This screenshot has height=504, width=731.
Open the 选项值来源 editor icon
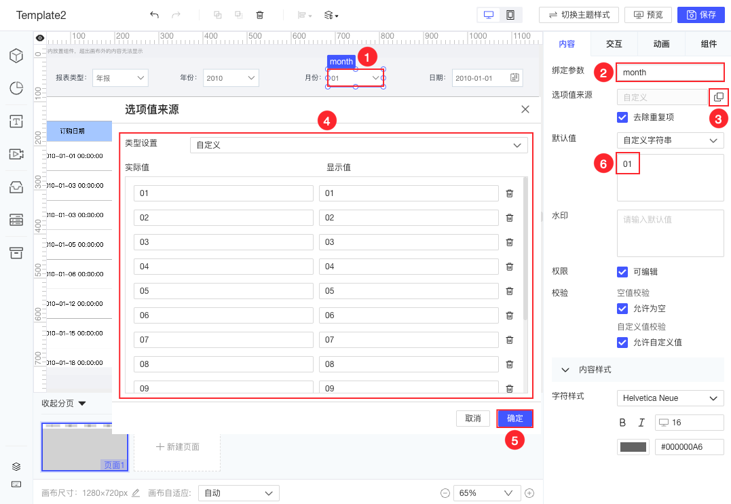coord(718,97)
